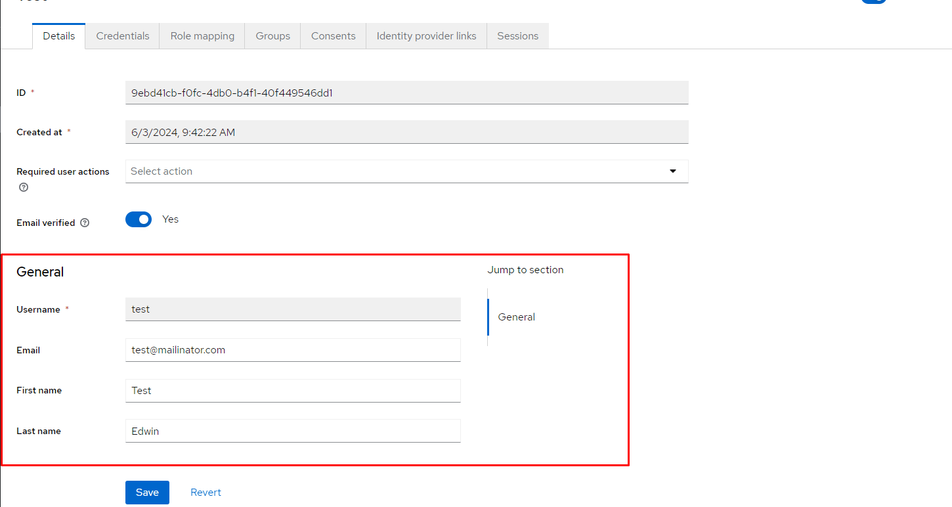Open the Required user actions dropdown
The width and height of the screenshot is (952, 507).
click(x=406, y=171)
